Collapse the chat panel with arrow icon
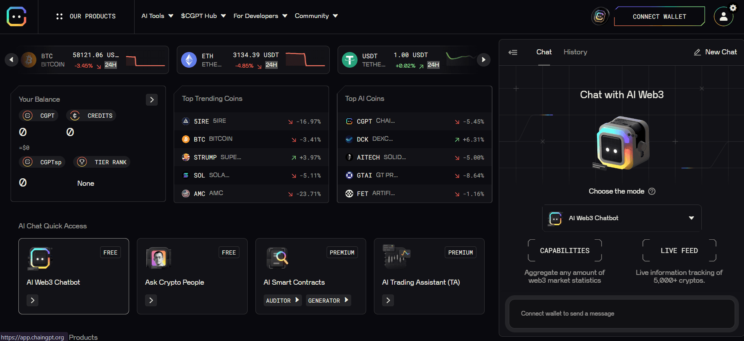This screenshot has height=341, width=744. coord(513,52)
